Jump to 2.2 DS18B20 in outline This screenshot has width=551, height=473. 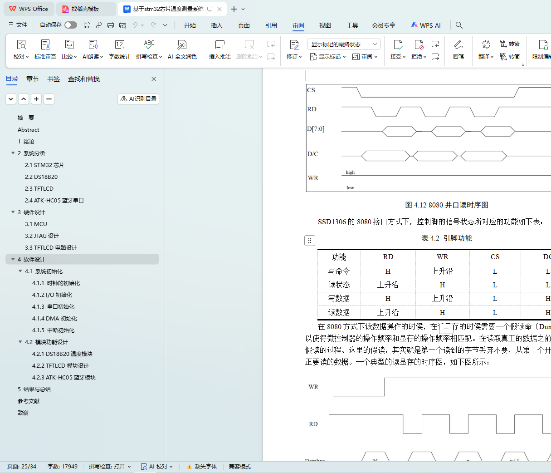click(x=41, y=177)
